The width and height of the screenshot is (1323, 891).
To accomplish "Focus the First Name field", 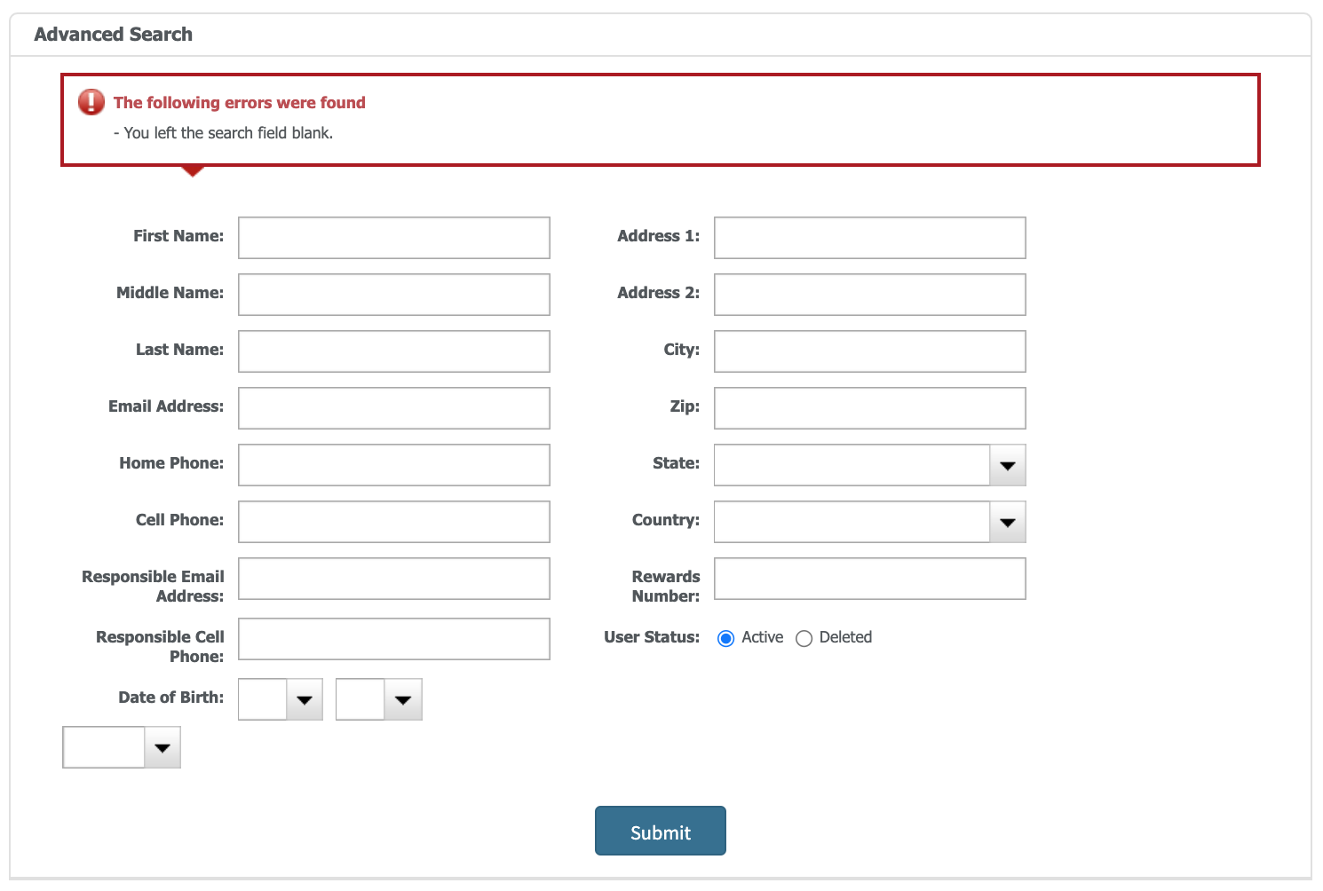I will (394, 238).
